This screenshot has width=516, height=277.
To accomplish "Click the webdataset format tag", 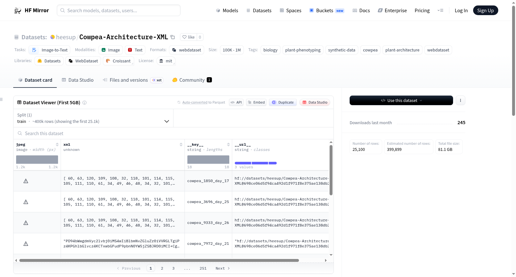I will tap(186, 50).
